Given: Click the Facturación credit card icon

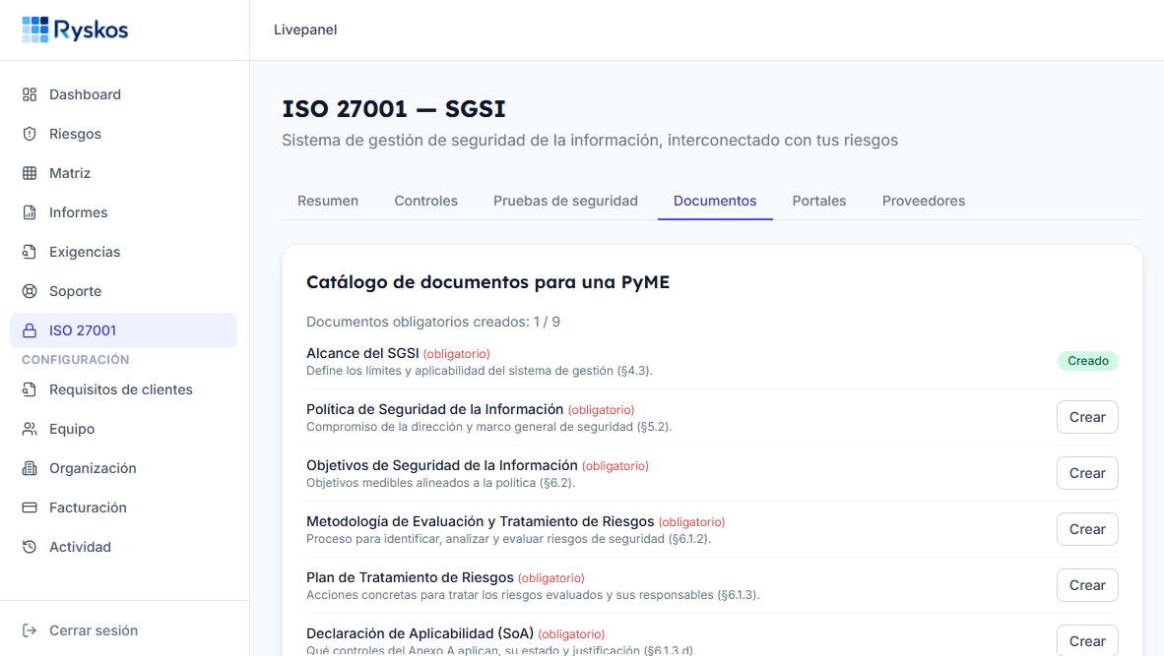Looking at the screenshot, I should [30, 507].
